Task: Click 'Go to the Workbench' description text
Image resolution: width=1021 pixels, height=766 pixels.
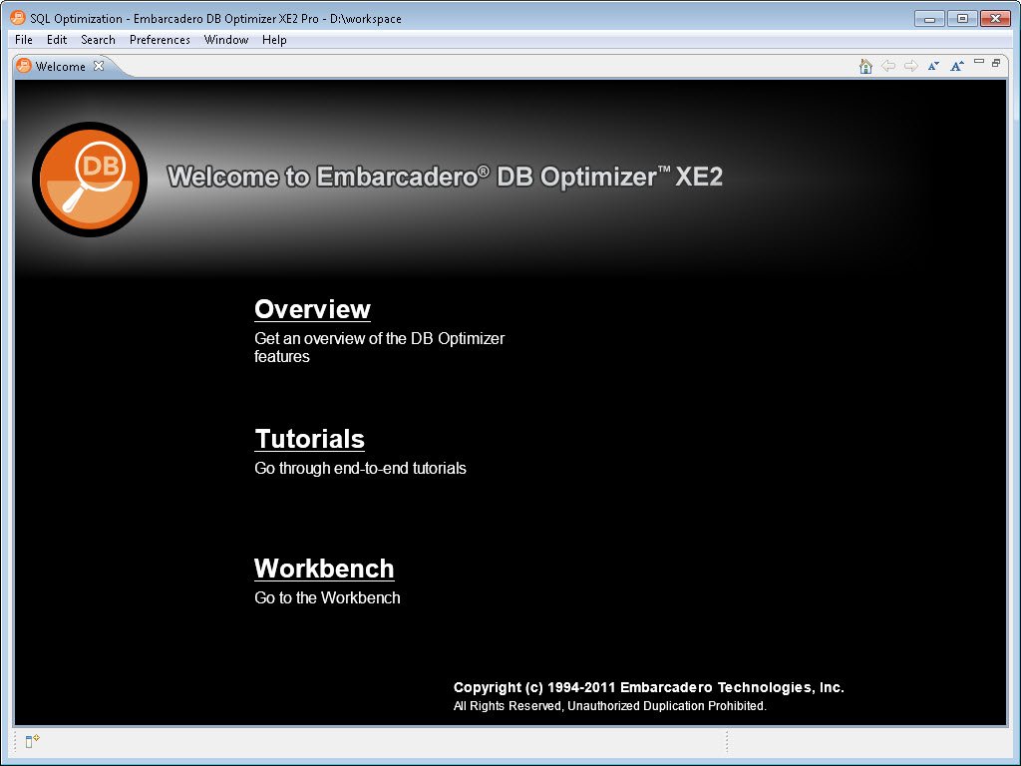Action: pos(327,598)
